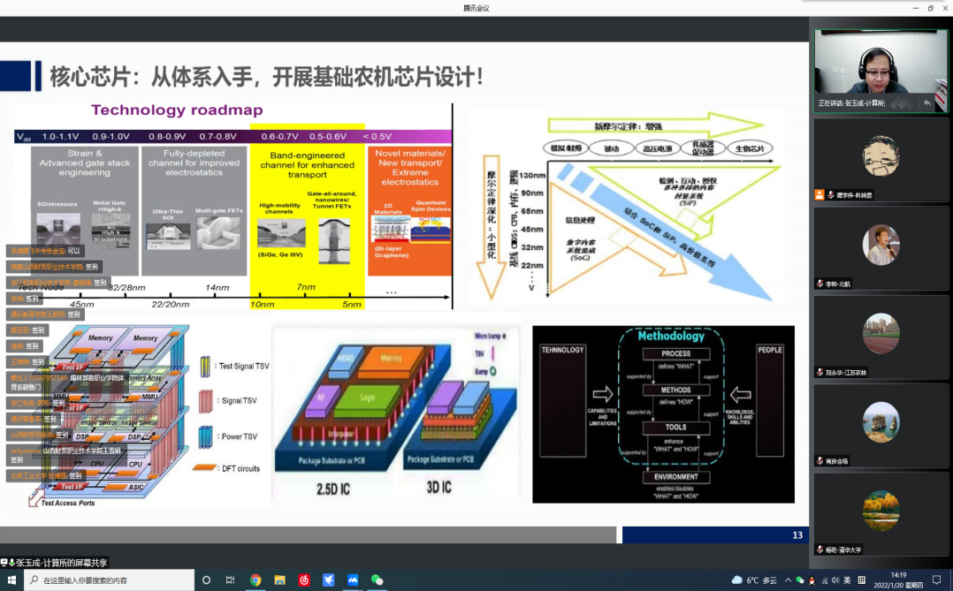953x591 pixels.
Task: Type in the Windows search box
Action: tap(106, 580)
